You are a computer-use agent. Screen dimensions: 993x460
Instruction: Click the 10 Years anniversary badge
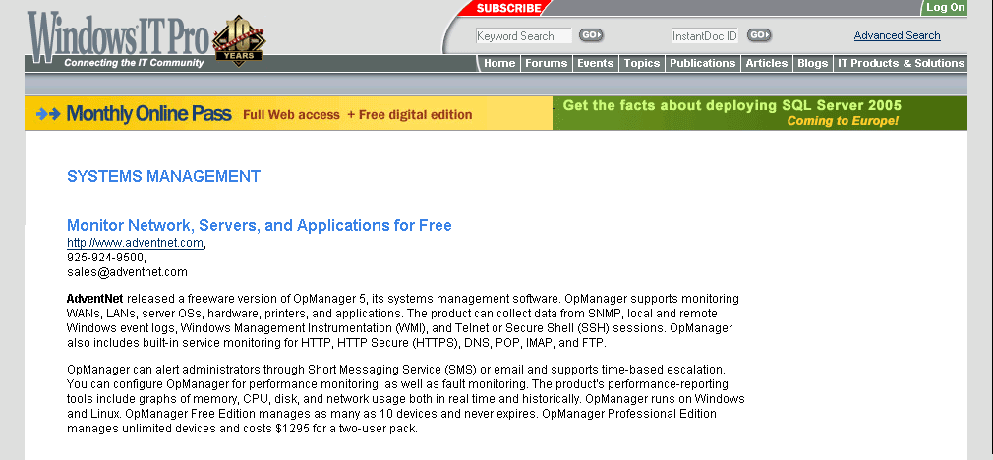[239, 40]
